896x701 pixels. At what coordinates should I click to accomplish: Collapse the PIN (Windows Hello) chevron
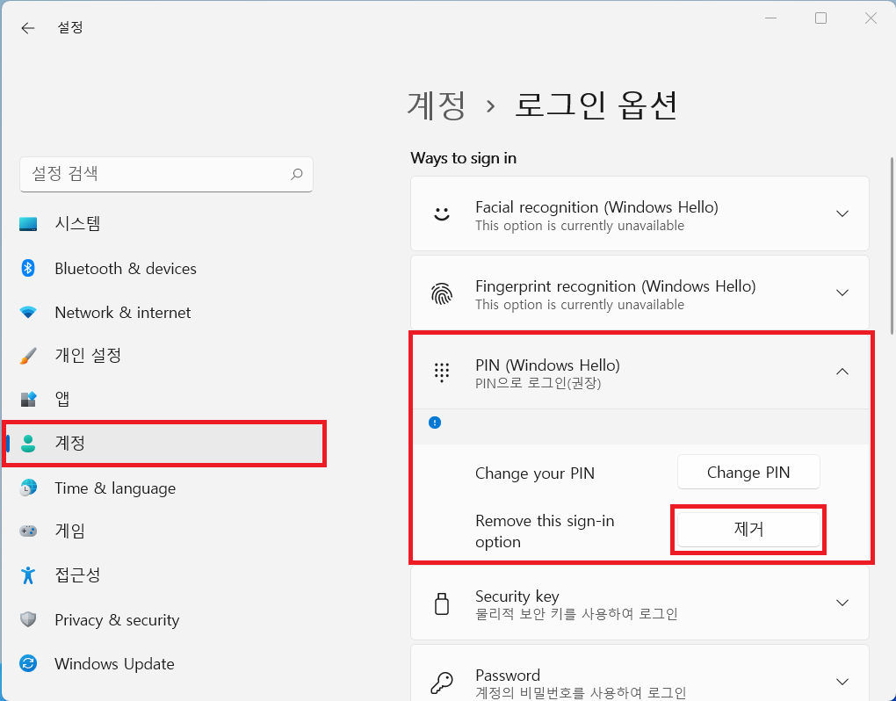[842, 372]
